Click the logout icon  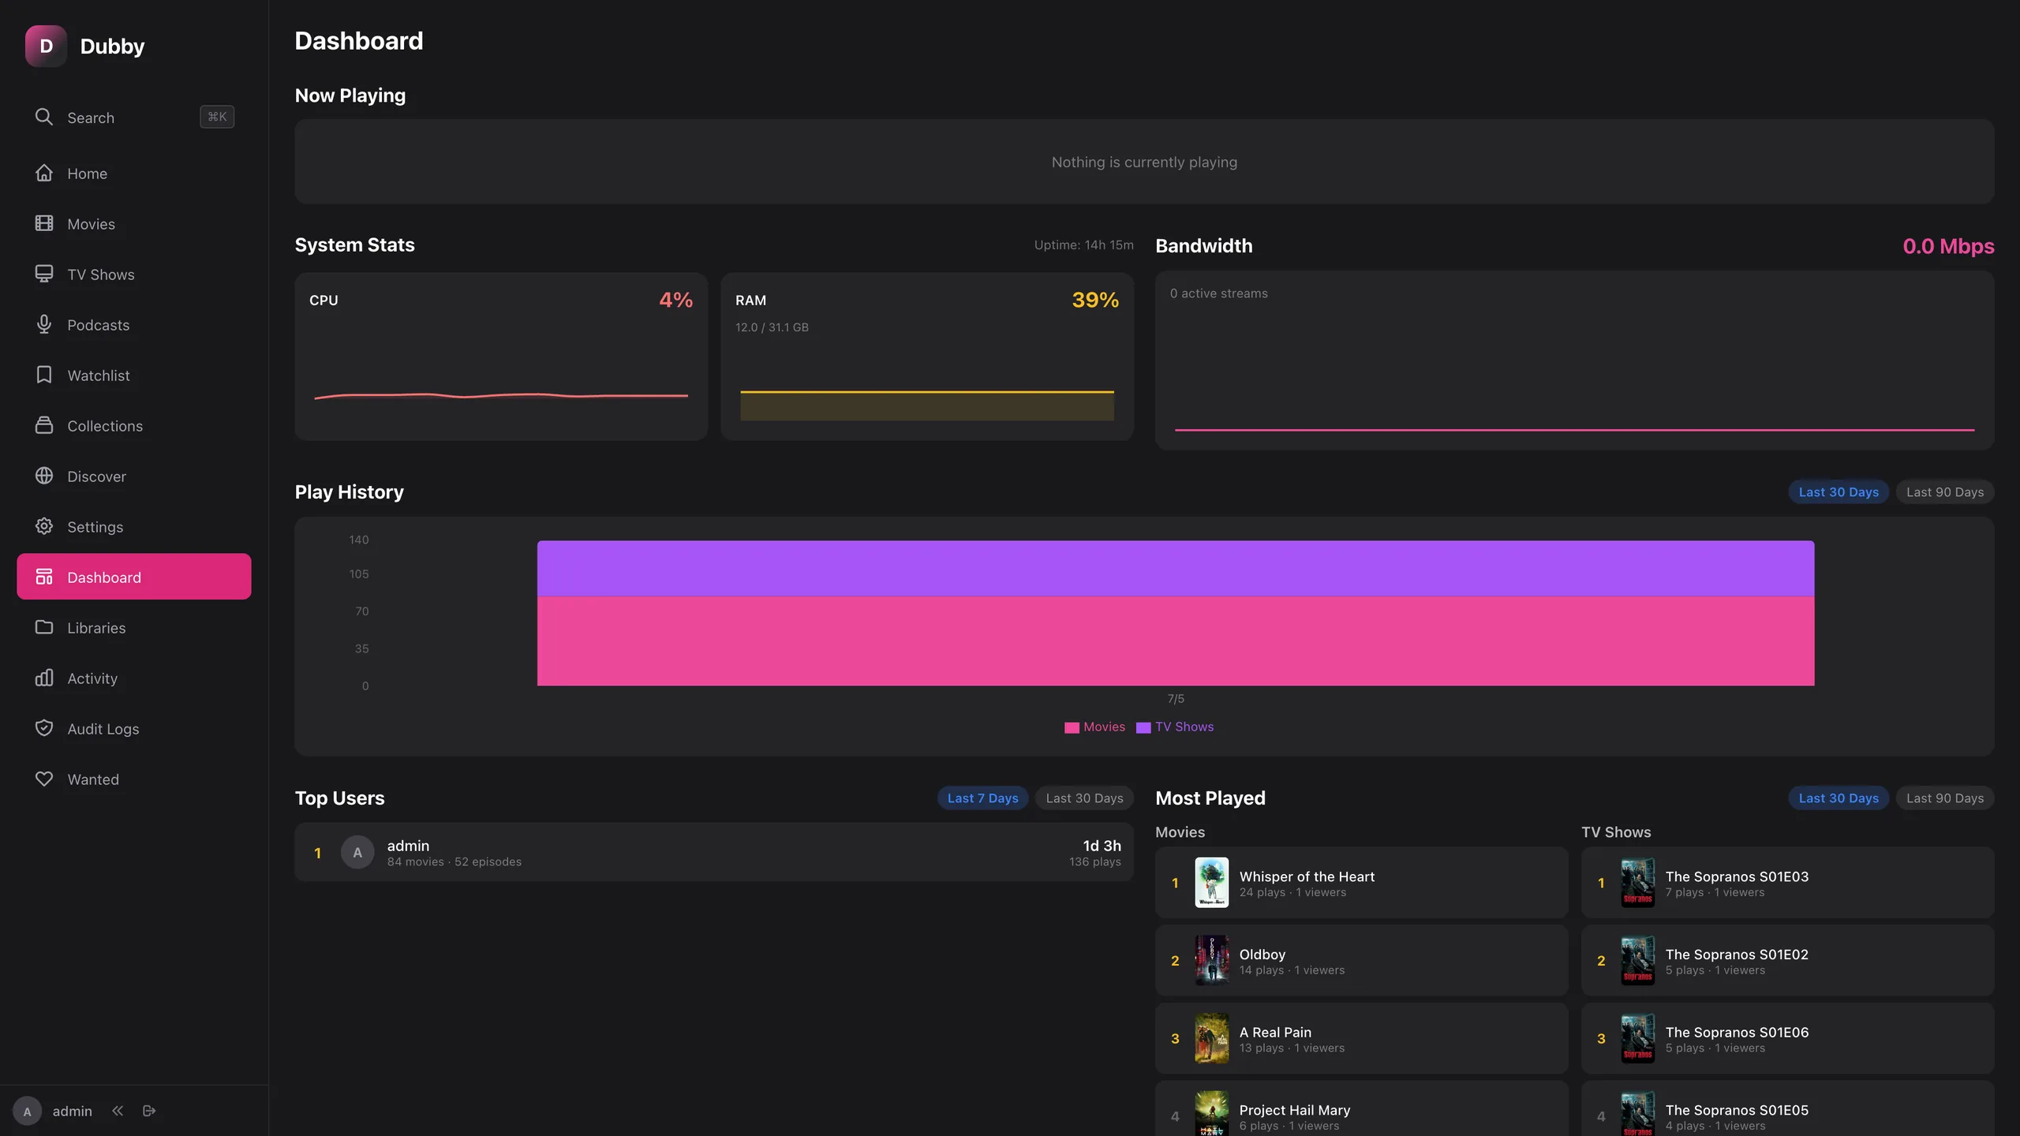coord(149,1111)
